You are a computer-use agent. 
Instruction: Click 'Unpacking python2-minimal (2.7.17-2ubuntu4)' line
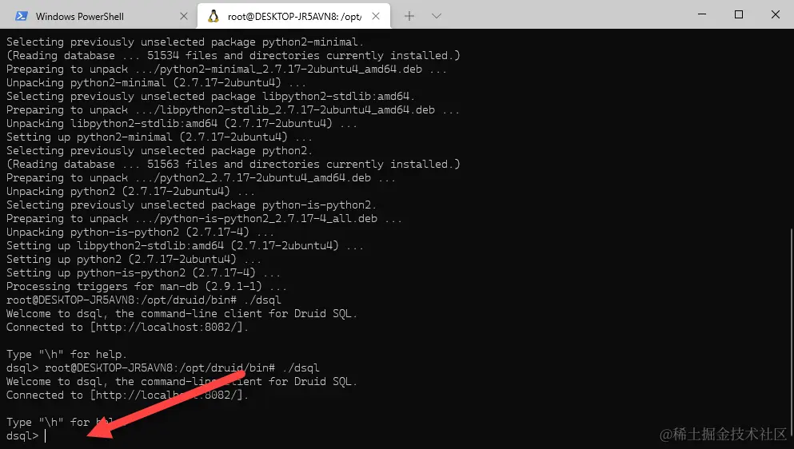pyautogui.click(x=156, y=83)
